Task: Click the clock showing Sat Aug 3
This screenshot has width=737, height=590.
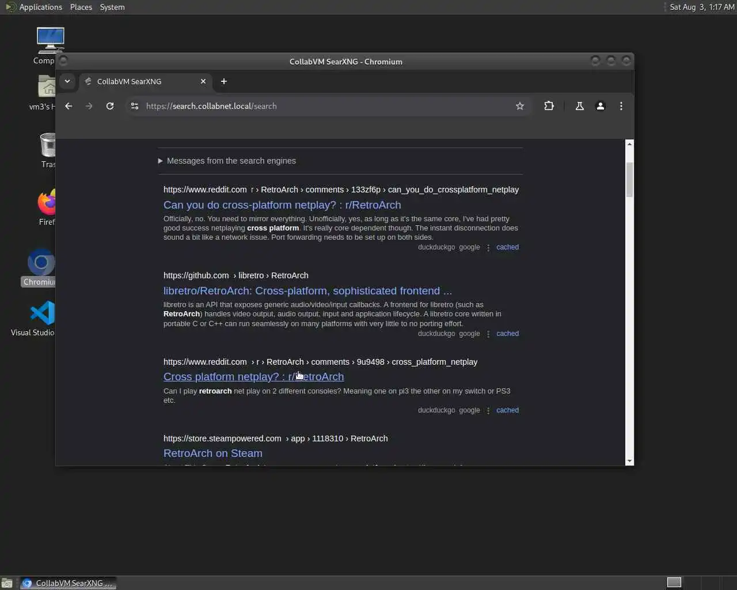Action: pos(702,7)
